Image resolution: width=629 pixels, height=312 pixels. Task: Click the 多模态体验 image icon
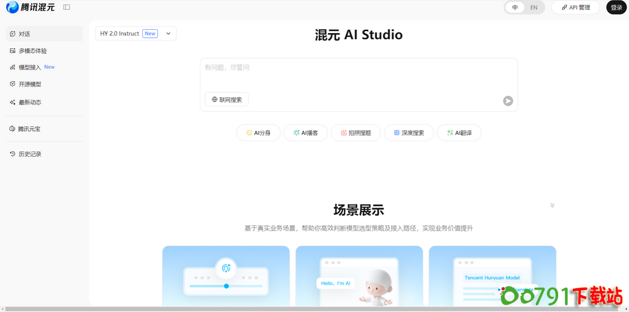(13, 51)
